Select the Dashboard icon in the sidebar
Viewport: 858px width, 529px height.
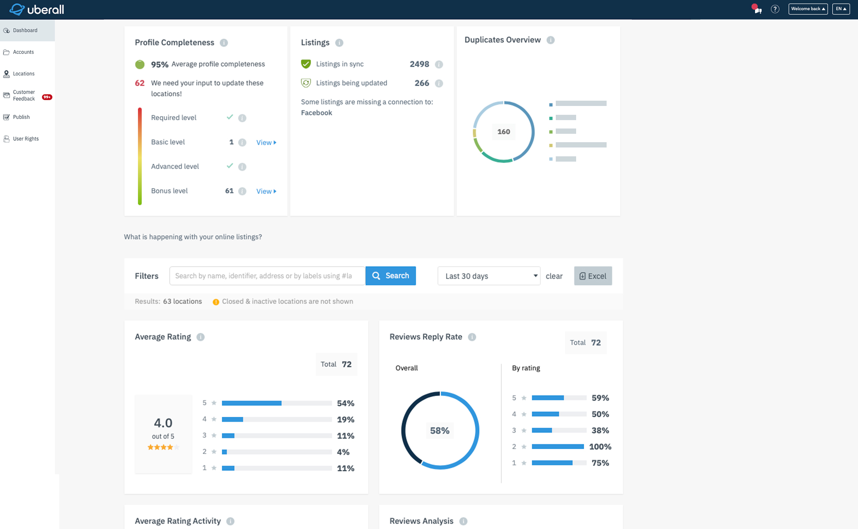[7, 30]
